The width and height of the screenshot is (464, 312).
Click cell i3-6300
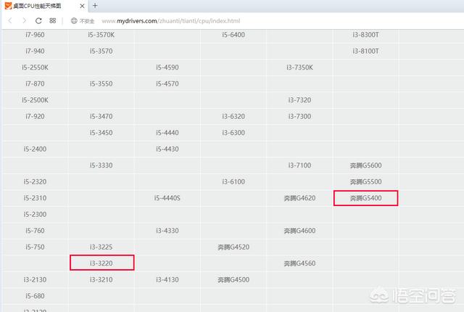click(x=233, y=133)
